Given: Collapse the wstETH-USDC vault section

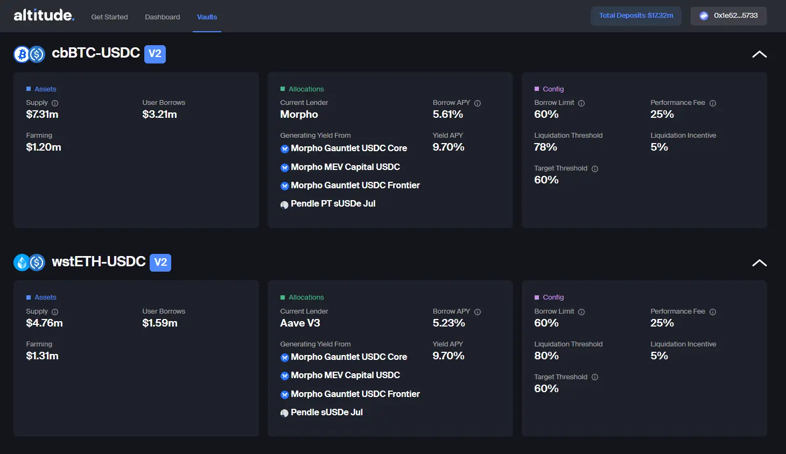Looking at the screenshot, I should coord(759,263).
